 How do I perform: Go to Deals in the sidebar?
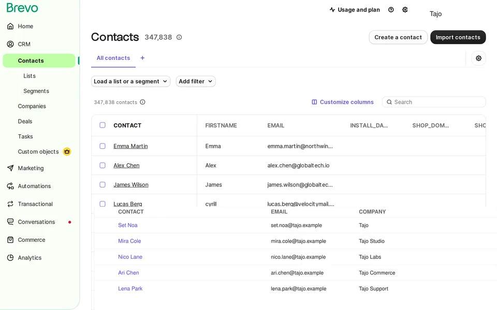25,121
